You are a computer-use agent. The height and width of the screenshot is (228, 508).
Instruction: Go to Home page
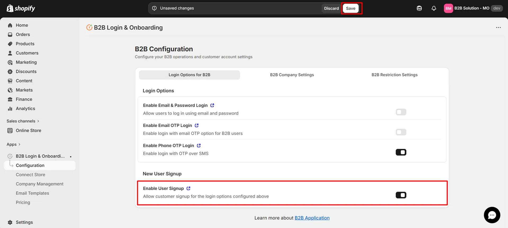[x=22, y=25]
